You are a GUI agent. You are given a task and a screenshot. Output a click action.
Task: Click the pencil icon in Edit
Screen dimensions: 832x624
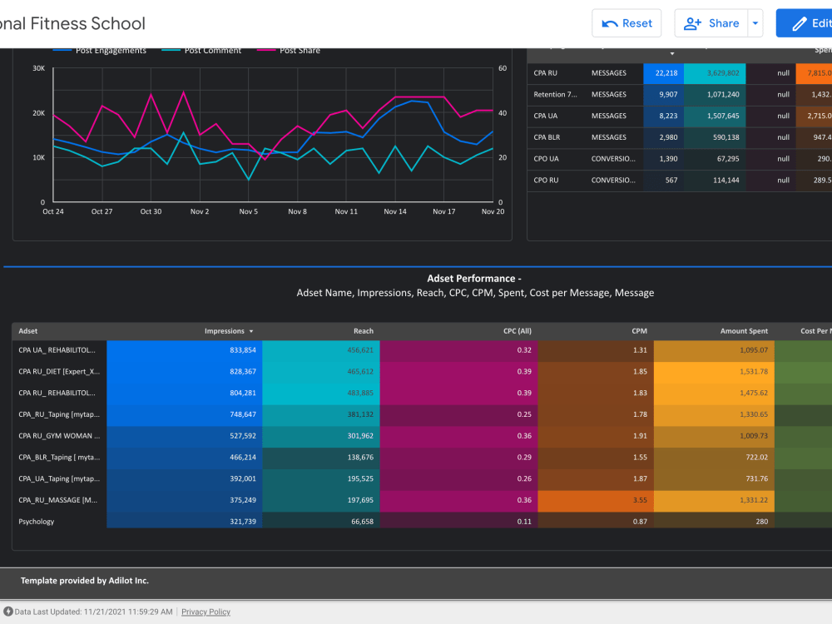point(799,24)
